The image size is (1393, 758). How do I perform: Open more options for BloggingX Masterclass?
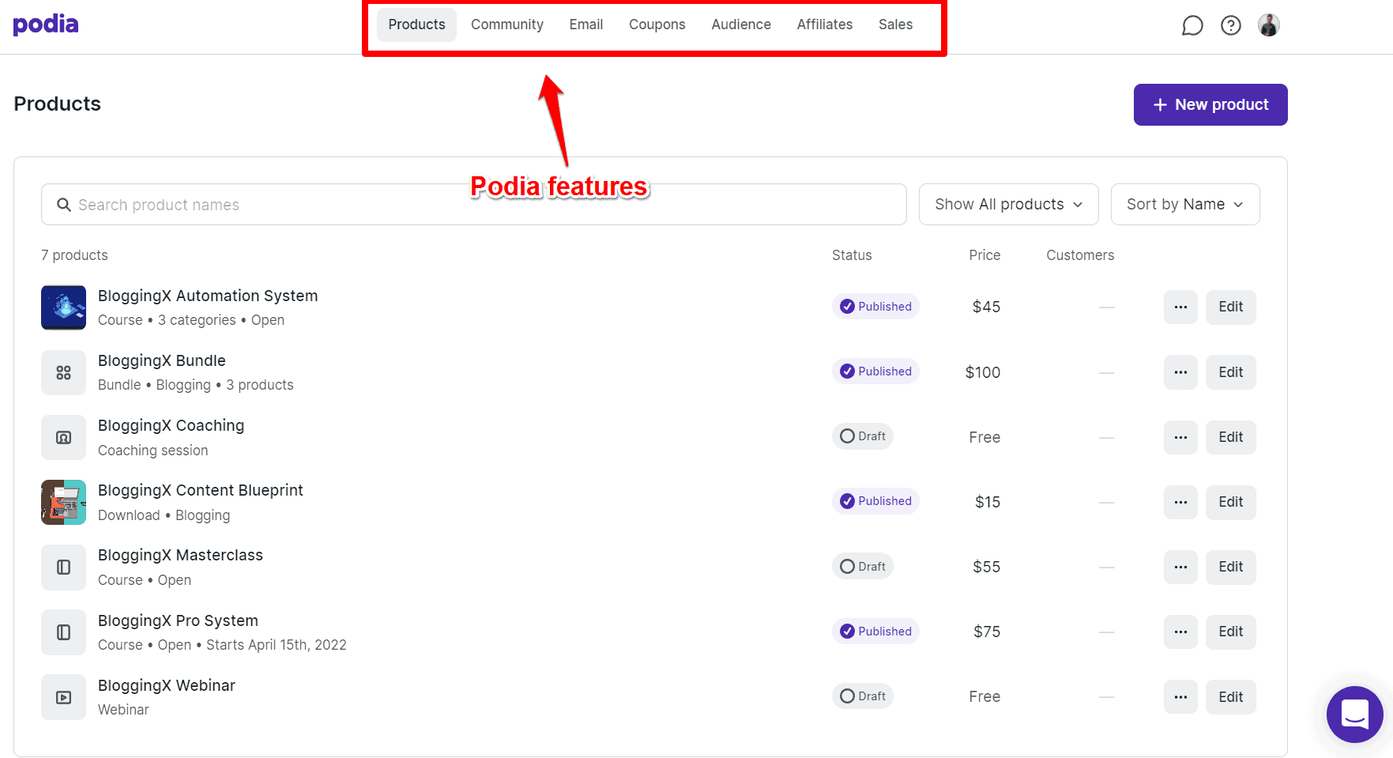(x=1180, y=567)
